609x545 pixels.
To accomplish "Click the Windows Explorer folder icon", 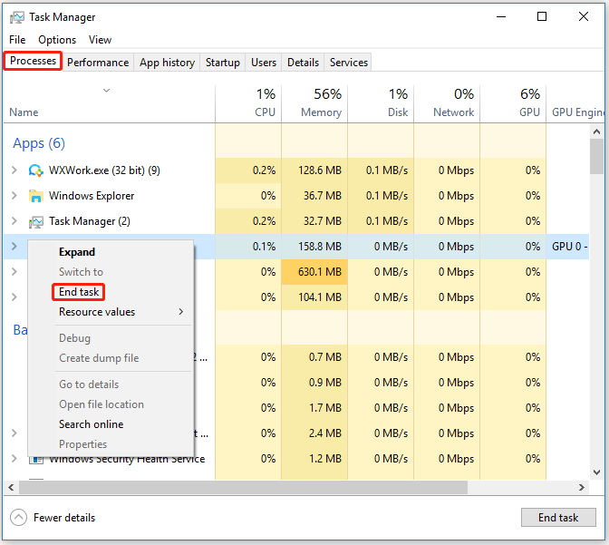I will (35, 196).
